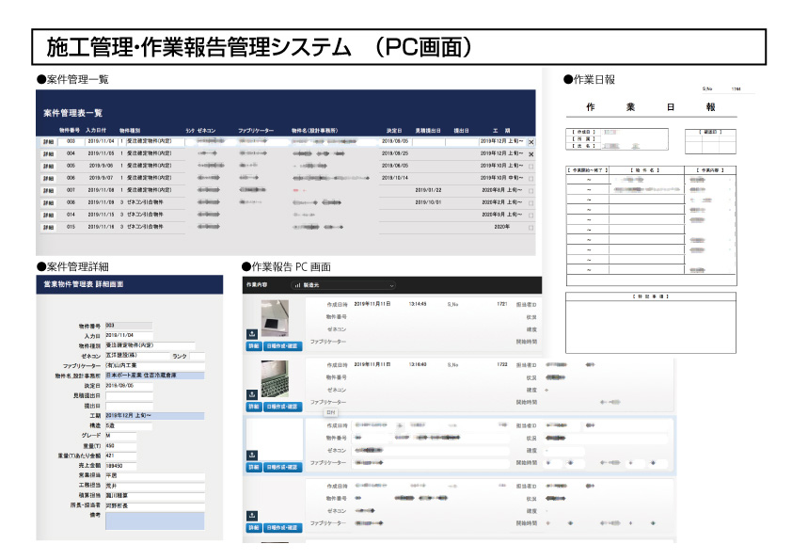Click the bar-chart icon beside the 製造先 filter
This screenshot has height=560, width=792.
(x=296, y=284)
